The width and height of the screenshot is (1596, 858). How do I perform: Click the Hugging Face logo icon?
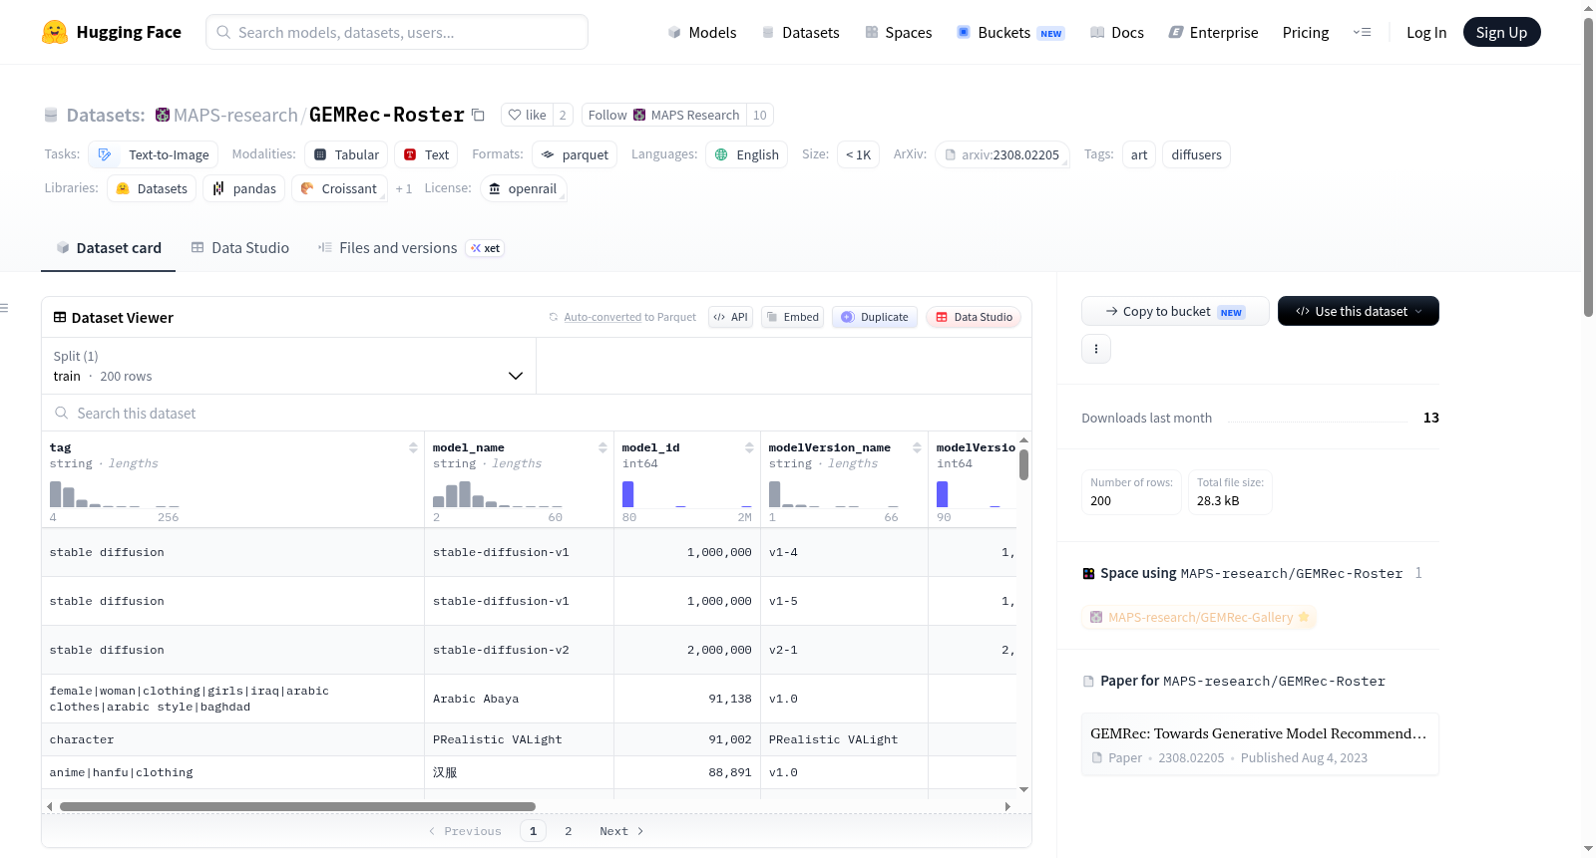(x=55, y=32)
